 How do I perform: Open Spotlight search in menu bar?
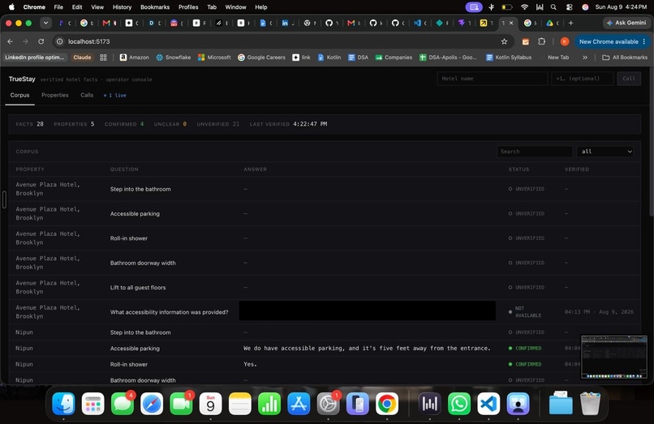point(553,7)
